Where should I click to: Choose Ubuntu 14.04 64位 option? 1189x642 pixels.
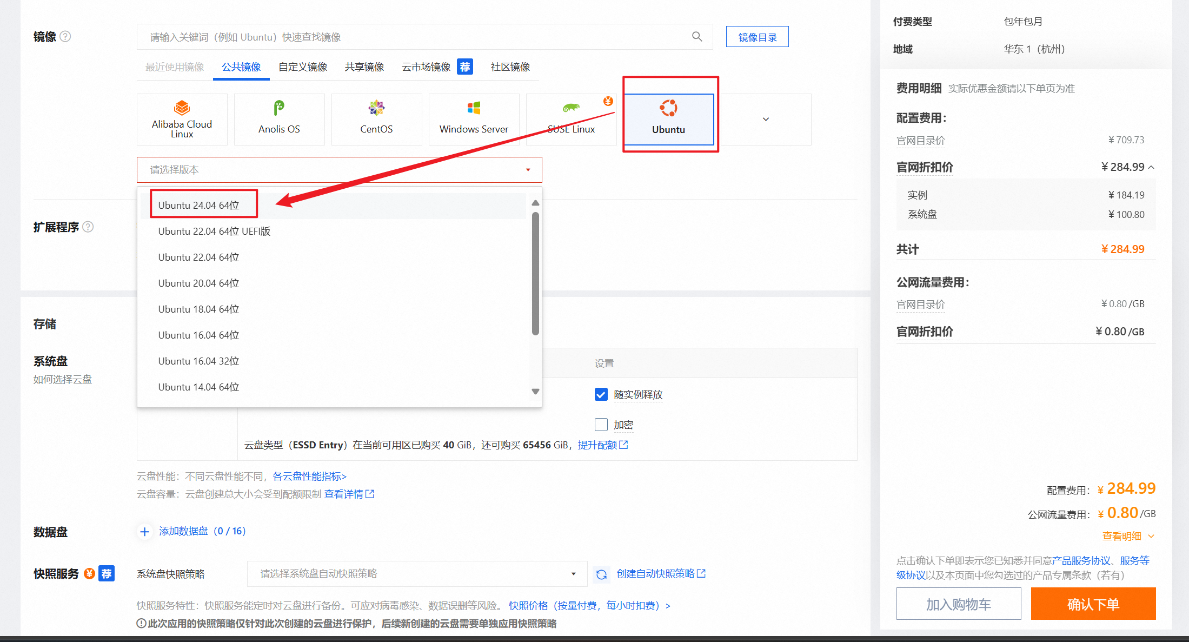(333, 387)
